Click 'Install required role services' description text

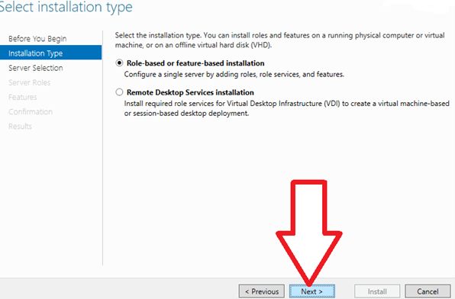tap(287, 108)
